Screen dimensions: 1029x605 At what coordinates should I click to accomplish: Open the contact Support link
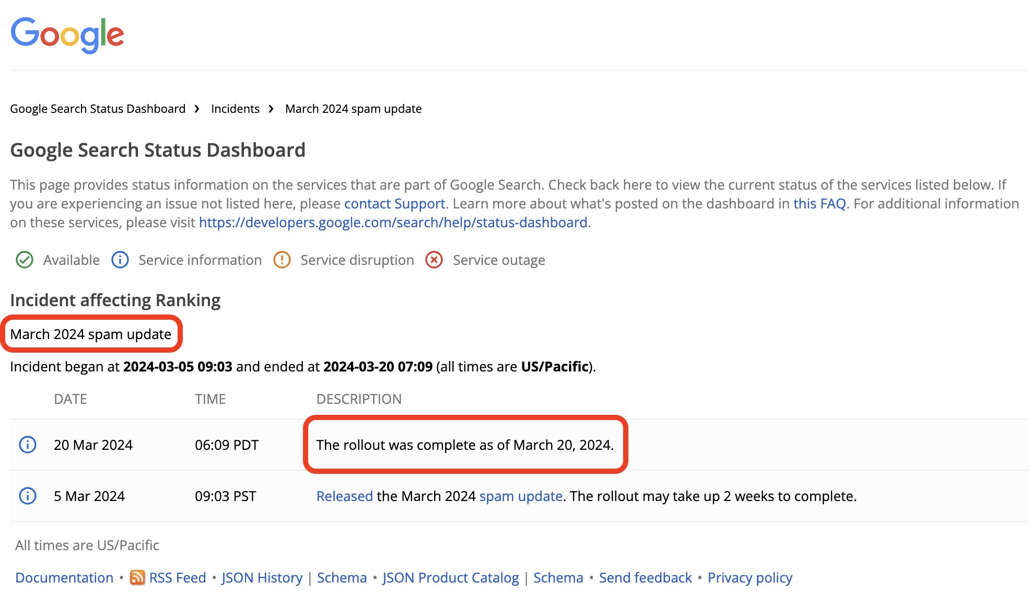click(394, 203)
